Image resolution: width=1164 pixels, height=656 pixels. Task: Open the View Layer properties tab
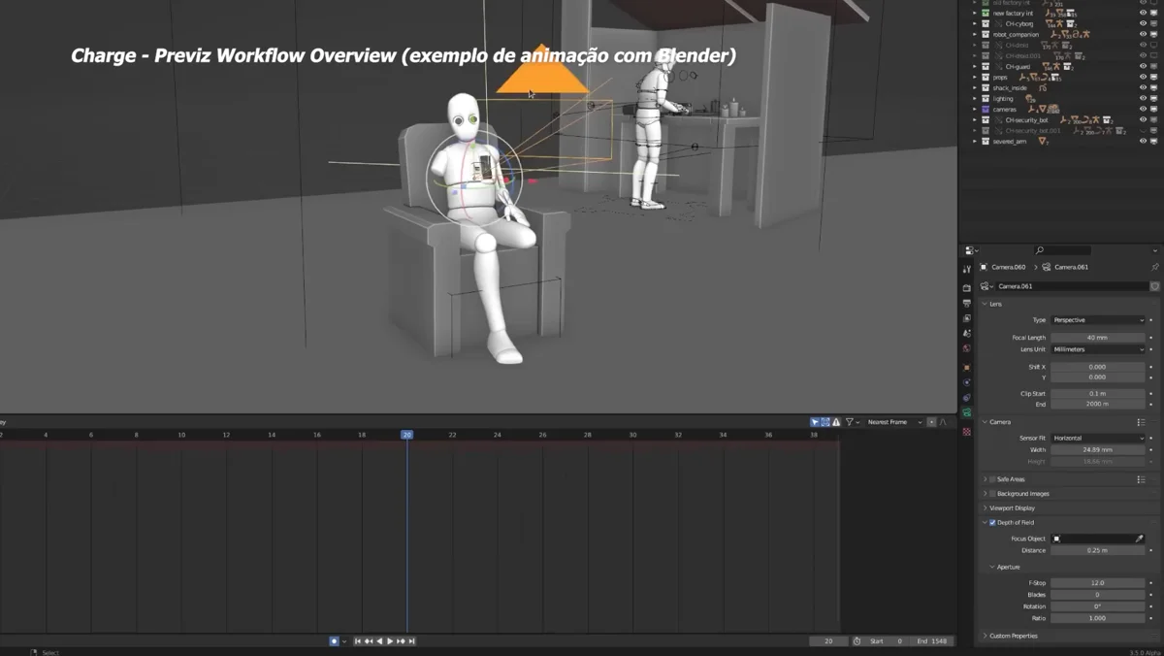(967, 318)
